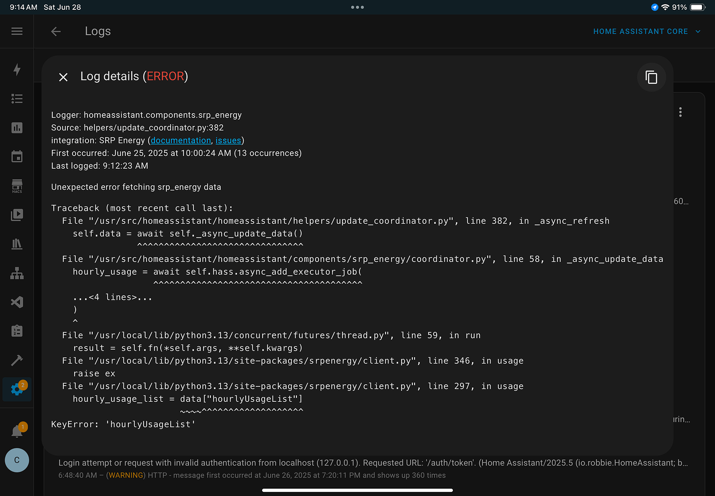Open the To-do lists clipboard icon
The width and height of the screenshot is (715, 496).
pyautogui.click(x=17, y=331)
